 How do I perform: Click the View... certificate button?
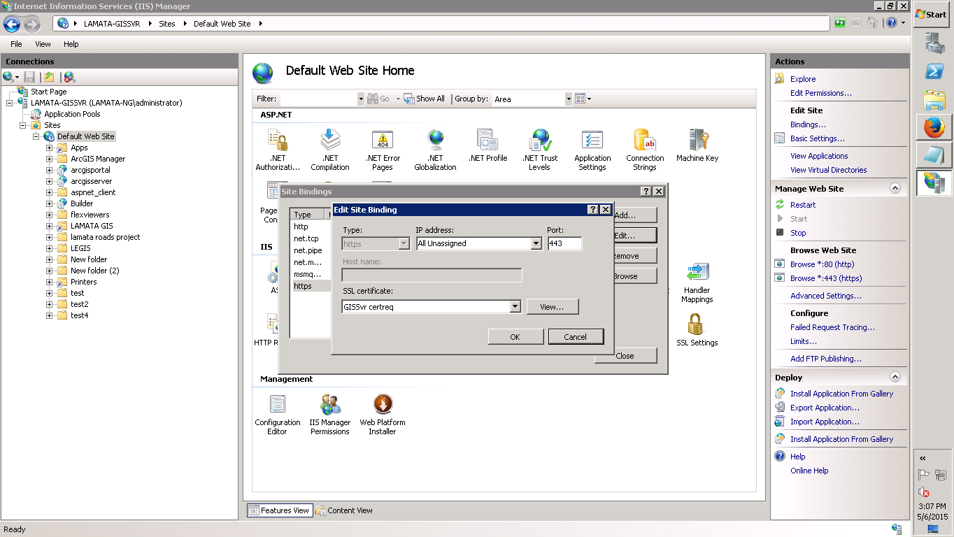pyautogui.click(x=552, y=307)
